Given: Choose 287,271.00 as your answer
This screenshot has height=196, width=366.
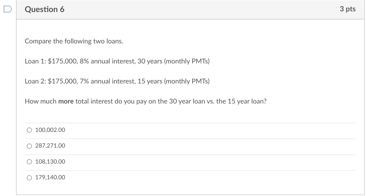Looking at the screenshot, I should coord(50,146).
